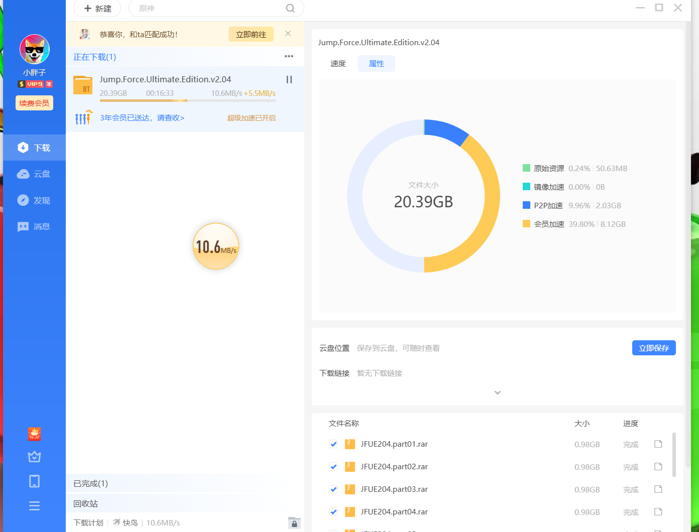Switch to the 速度 tab
This screenshot has width=699, height=532.
coord(338,64)
